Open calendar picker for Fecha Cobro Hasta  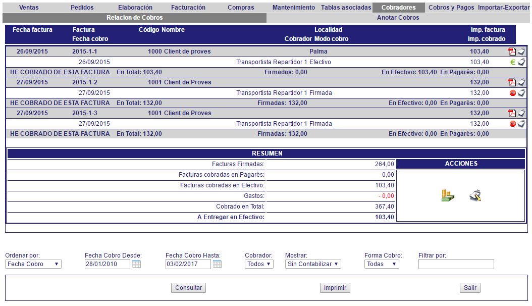coord(217,264)
